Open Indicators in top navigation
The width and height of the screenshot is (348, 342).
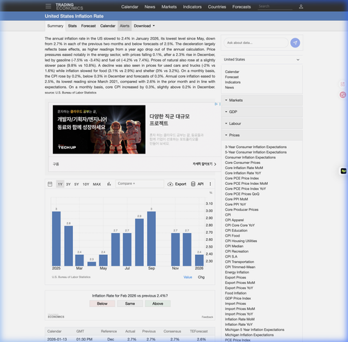pos(192,7)
